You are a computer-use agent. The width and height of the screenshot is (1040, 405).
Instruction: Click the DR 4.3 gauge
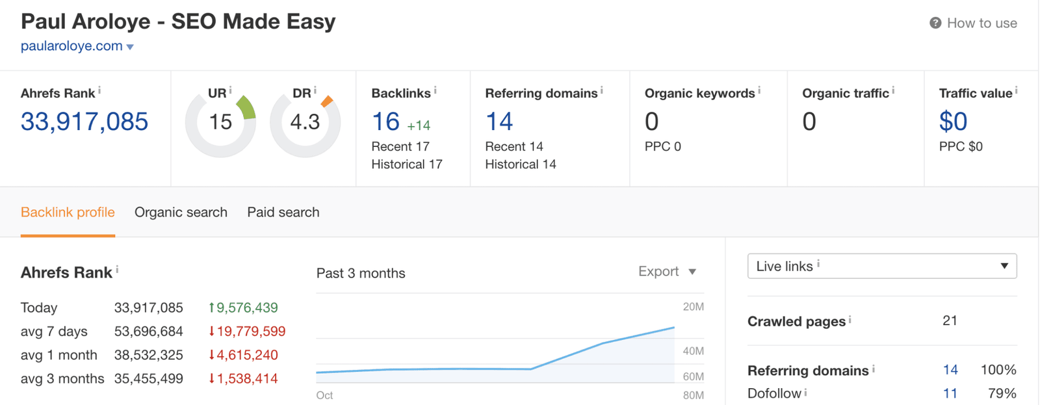pyautogui.click(x=305, y=122)
